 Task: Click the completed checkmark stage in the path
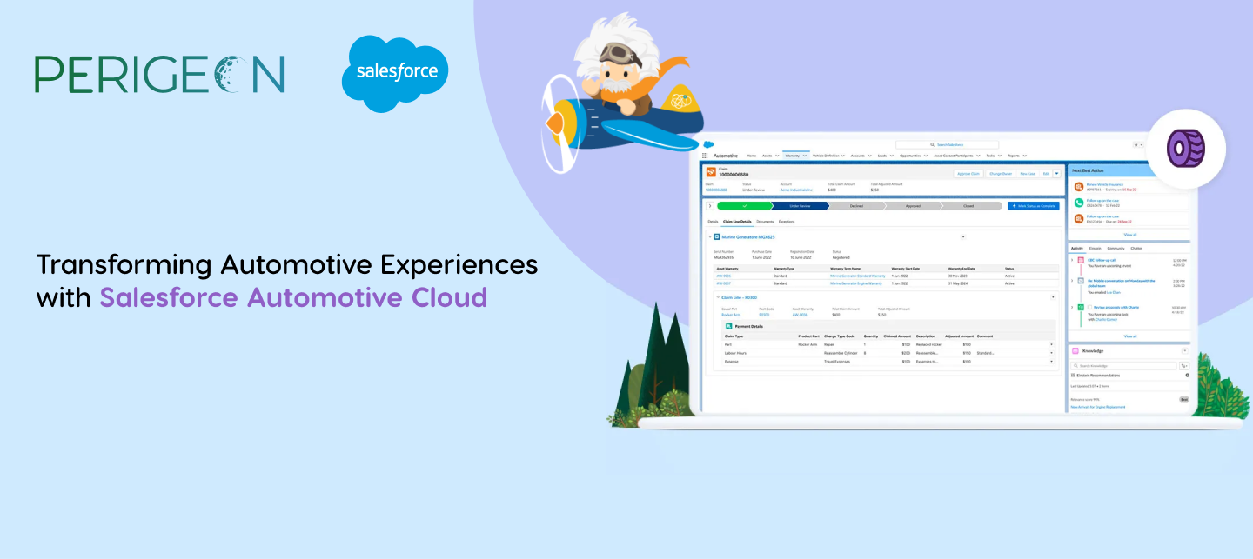(745, 206)
